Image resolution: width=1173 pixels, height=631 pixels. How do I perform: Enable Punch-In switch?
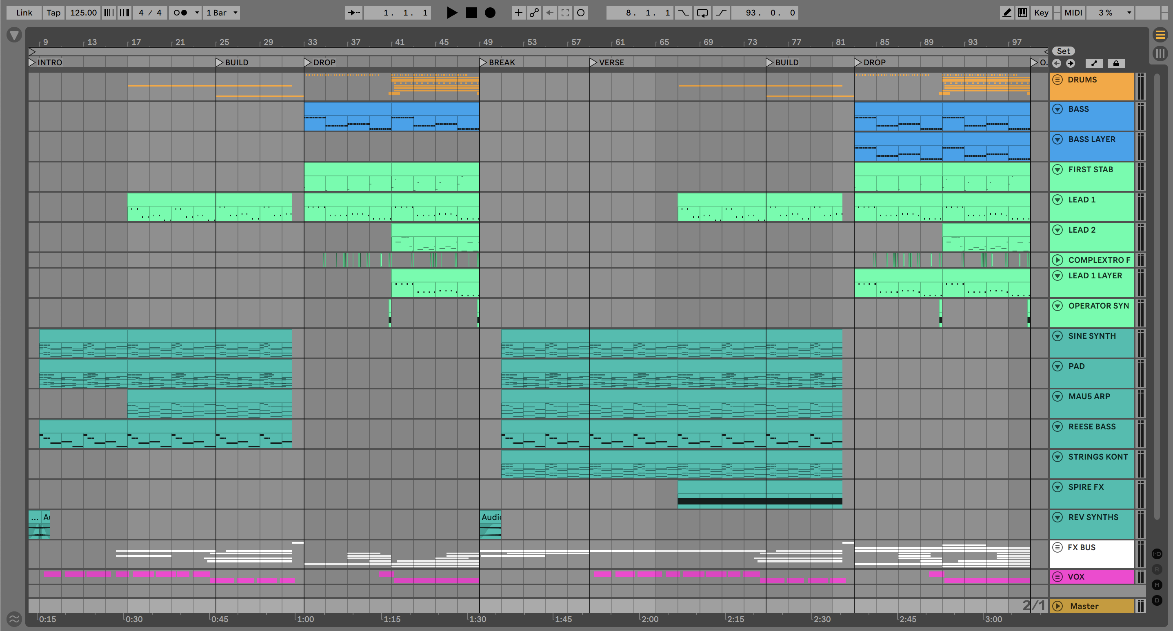tap(683, 13)
